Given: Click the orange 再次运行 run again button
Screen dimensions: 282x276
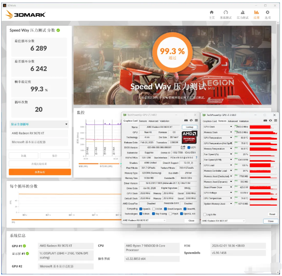Looking at the screenshot, I should point(40,172).
